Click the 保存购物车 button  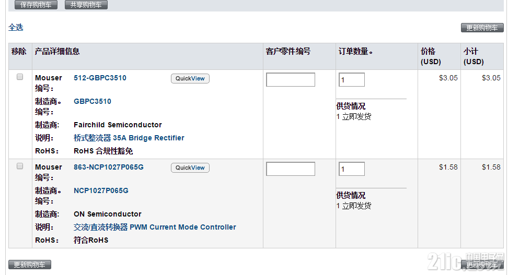pyautogui.click(x=36, y=5)
